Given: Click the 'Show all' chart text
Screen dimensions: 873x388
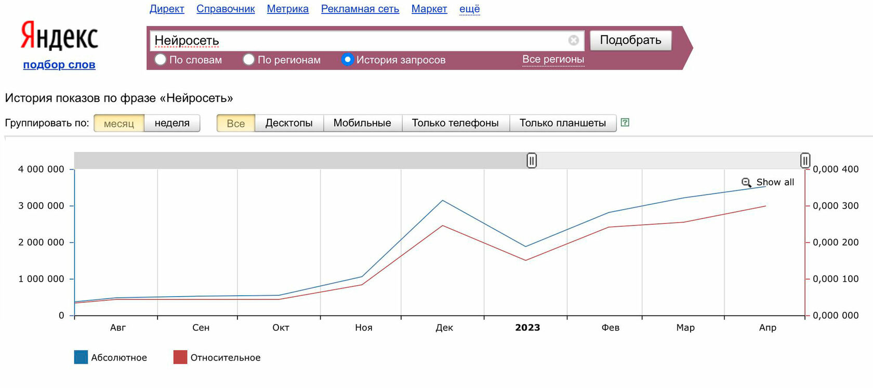Looking at the screenshot, I should (775, 182).
